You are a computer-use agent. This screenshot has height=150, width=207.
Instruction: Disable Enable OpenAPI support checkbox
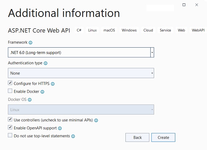[10, 127]
